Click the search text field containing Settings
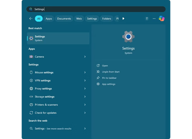Viewport: 192px width, 139px height. click(96, 9)
